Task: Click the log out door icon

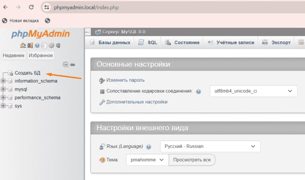Action: [30, 45]
